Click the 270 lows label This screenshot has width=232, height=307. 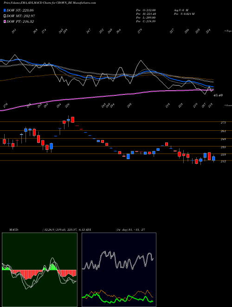point(5,106)
